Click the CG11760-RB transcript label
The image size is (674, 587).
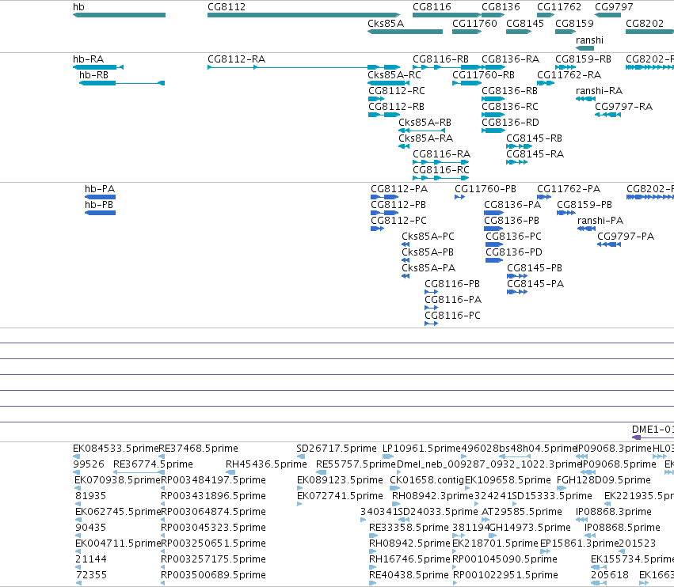(x=484, y=75)
